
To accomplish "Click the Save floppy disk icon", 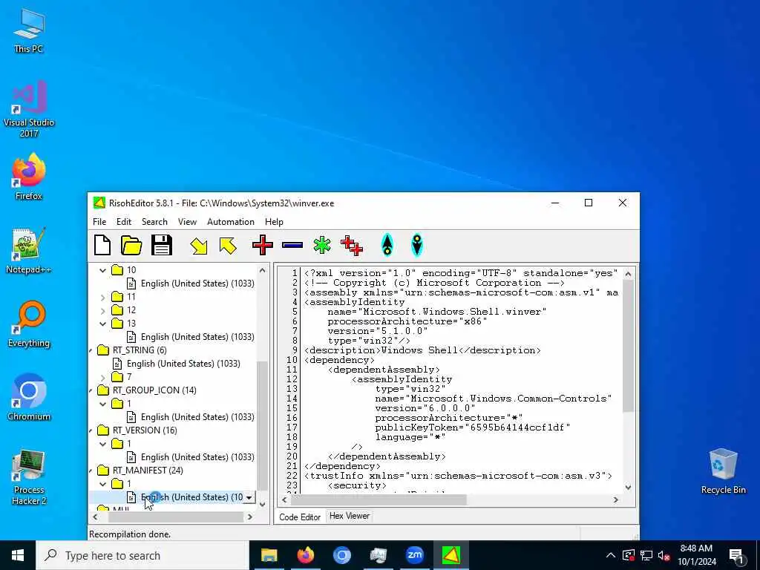I will point(161,245).
